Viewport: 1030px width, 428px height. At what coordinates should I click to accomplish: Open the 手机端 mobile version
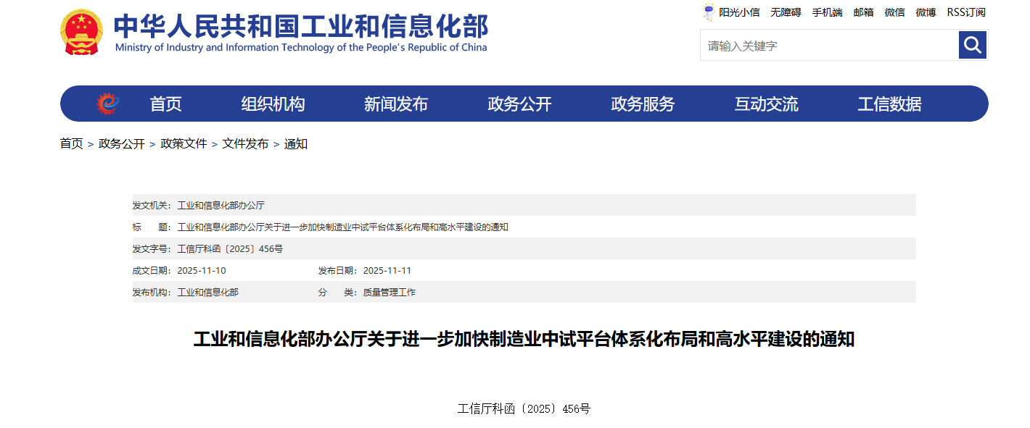(x=827, y=12)
